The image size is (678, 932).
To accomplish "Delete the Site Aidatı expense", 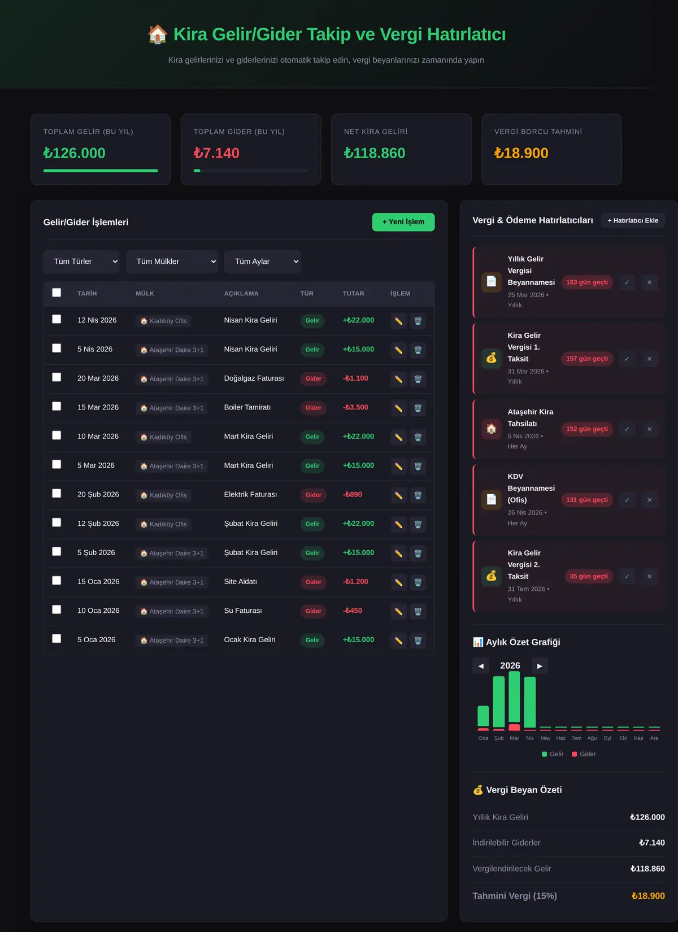I will pyautogui.click(x=418, y=582).
